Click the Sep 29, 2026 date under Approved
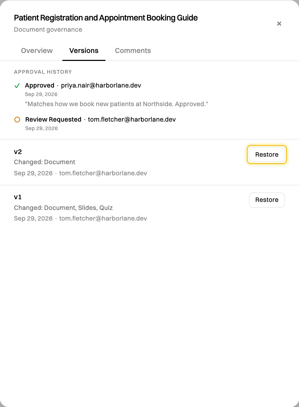The image size is (299, 407). click(41, 94)
